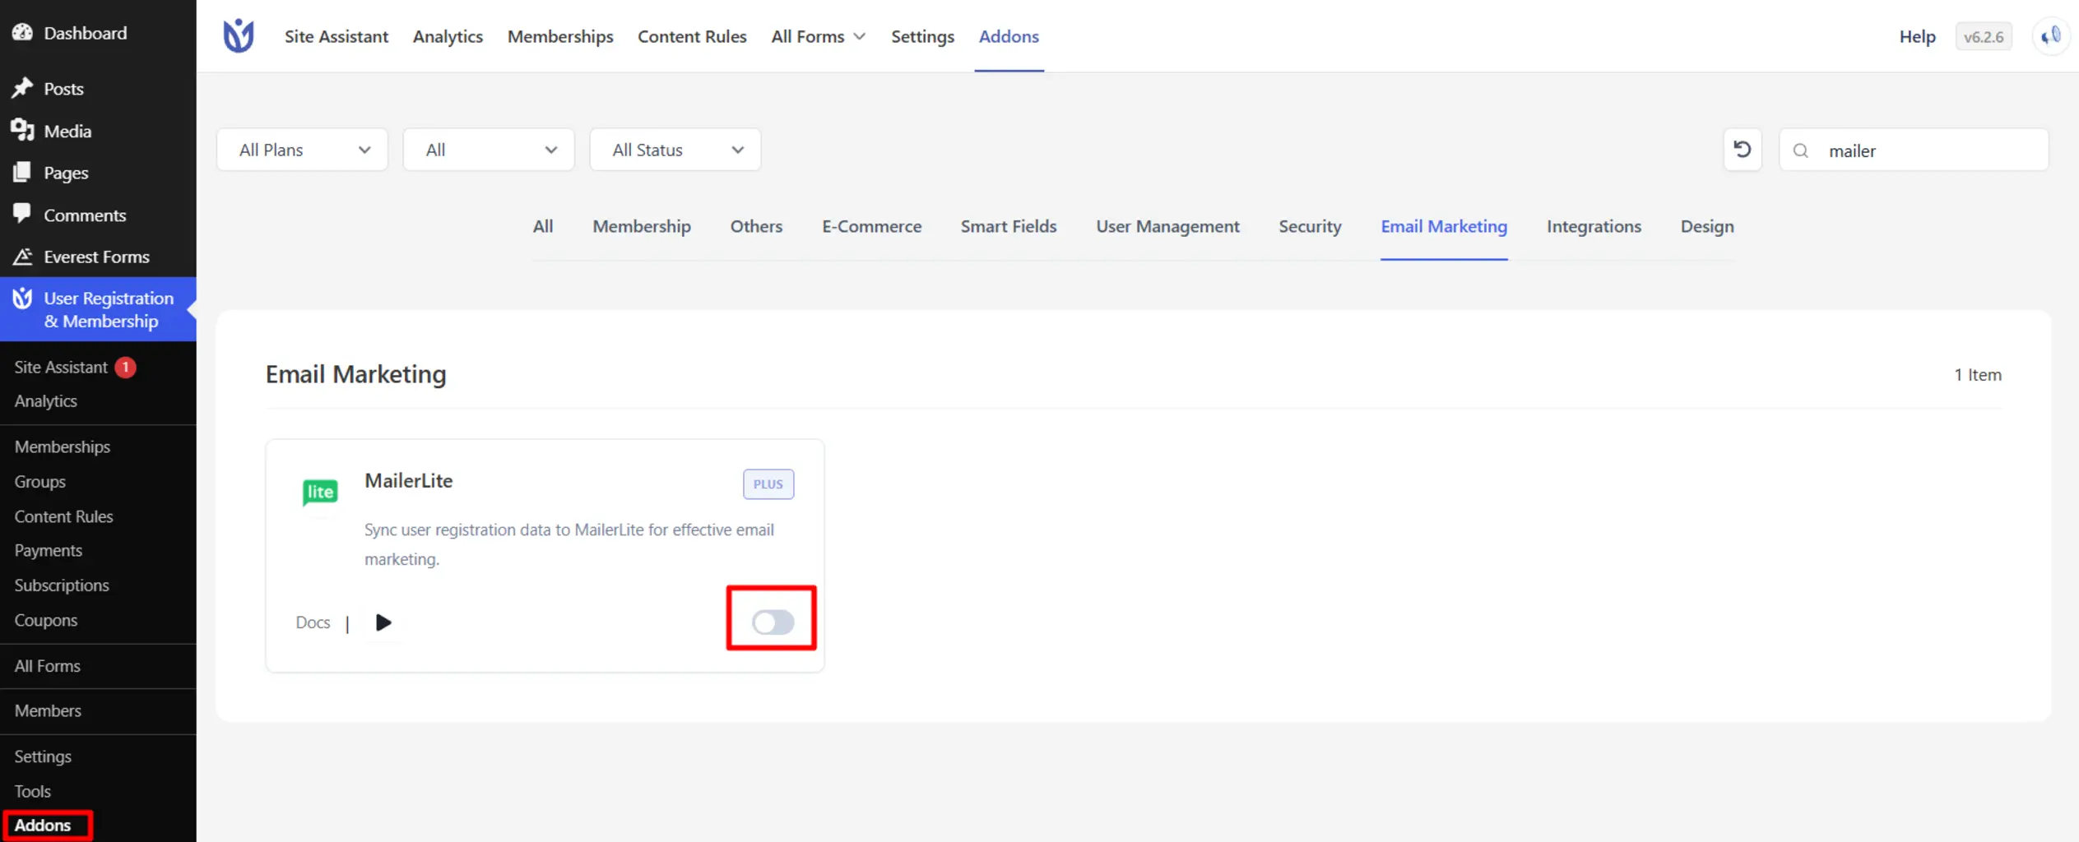Open Content Rules in top navigation

tap(692, 36)
